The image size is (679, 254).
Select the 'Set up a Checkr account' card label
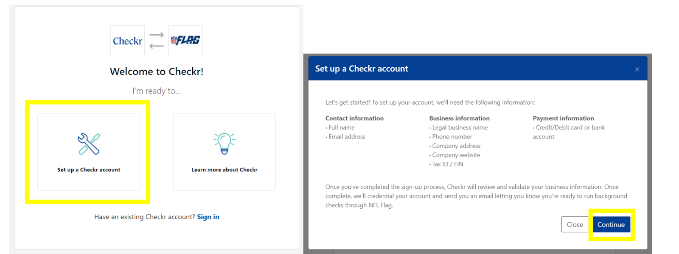click(x=89, y=170)
